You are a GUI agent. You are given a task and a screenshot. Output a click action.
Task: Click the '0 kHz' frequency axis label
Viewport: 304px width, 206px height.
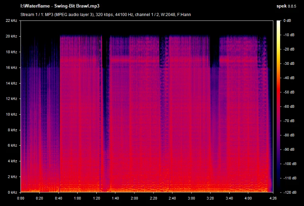click(12, 192)
